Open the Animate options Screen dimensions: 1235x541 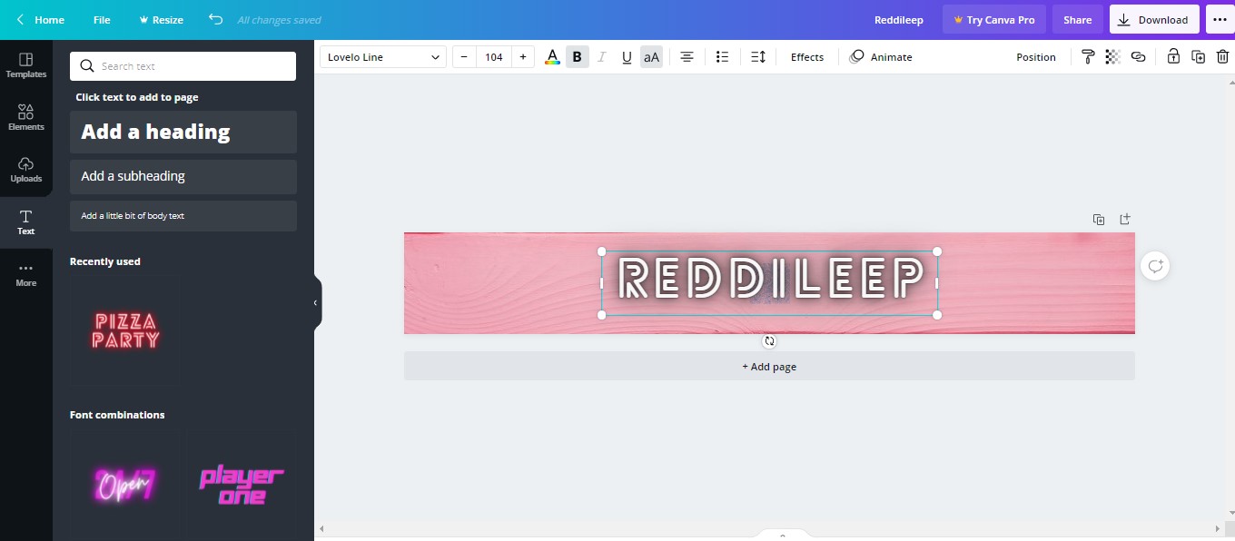(x=881, y=57)
